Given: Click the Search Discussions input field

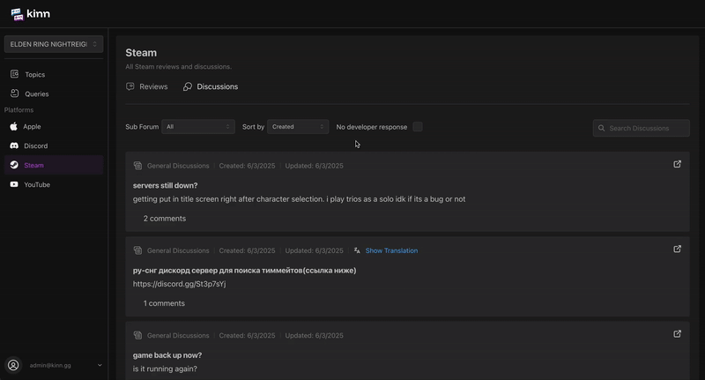Looking at the screenshot, I should [x=642, y=128].
